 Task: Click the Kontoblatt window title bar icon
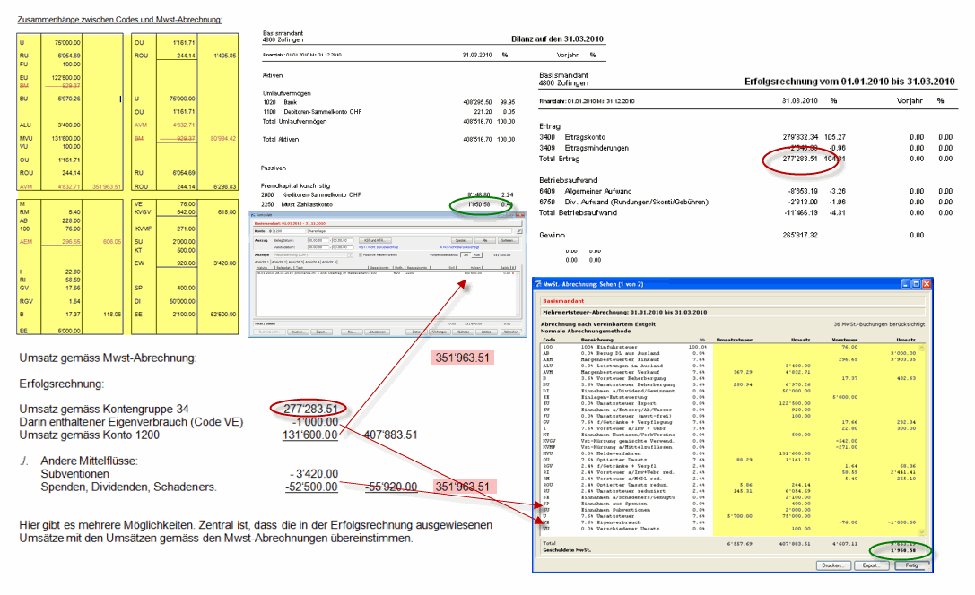[252, 215]
